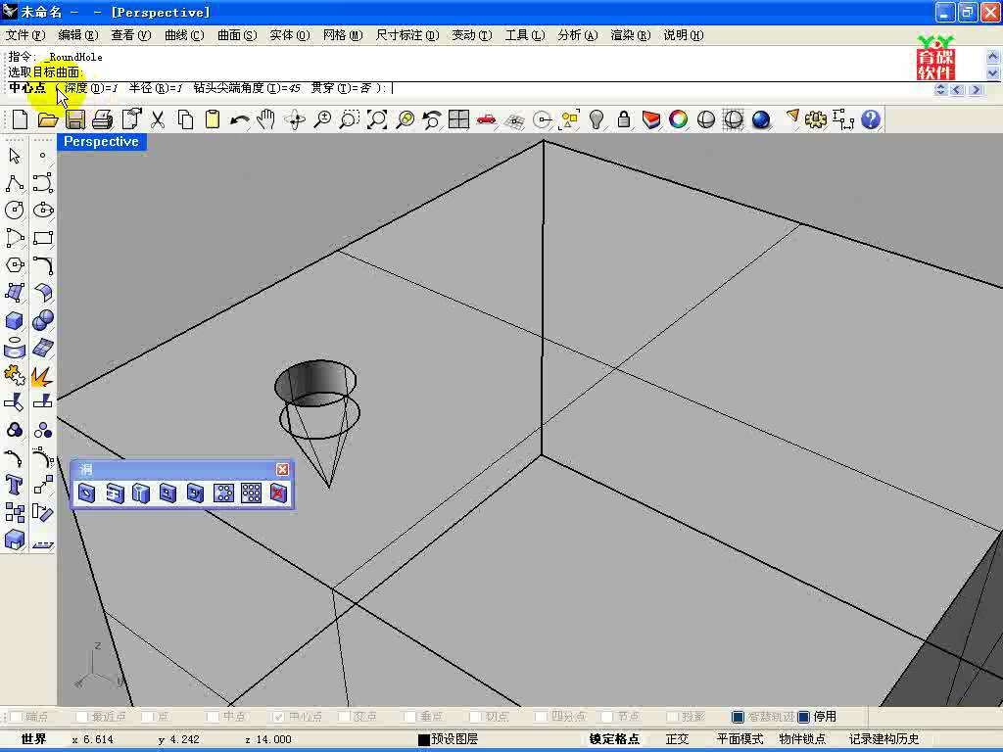Viewport: 1003px width, 752px height.
Task: Cut selection with the scissors icon
Action: point(158,119)
